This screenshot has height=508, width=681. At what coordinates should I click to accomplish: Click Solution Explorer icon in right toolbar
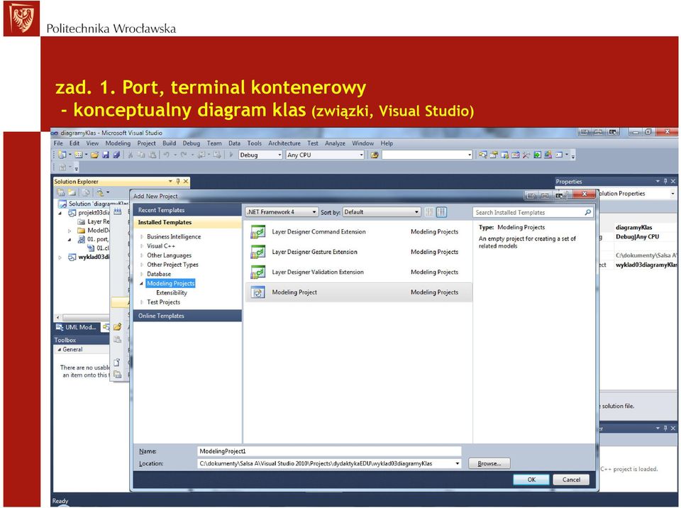(482, 155)
